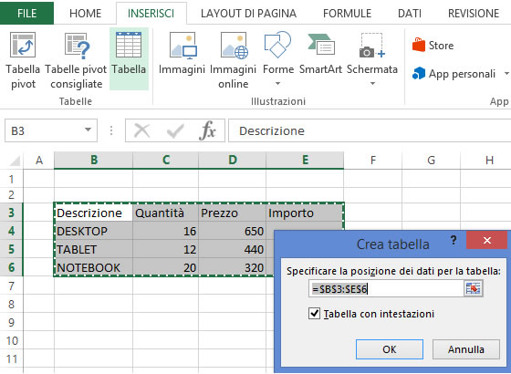511x374 pixels.
Task: Expand the Forme shapes dropdown
Action: [278, 84]
